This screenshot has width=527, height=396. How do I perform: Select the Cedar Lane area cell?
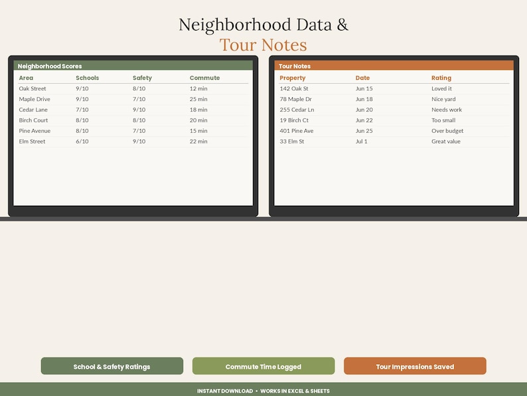pos(33,110)
